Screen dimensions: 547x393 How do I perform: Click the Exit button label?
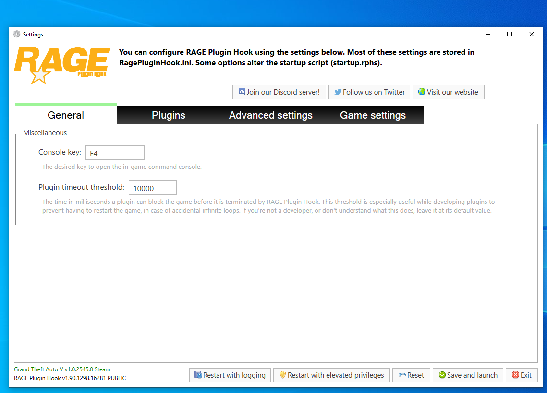point(526,375)
